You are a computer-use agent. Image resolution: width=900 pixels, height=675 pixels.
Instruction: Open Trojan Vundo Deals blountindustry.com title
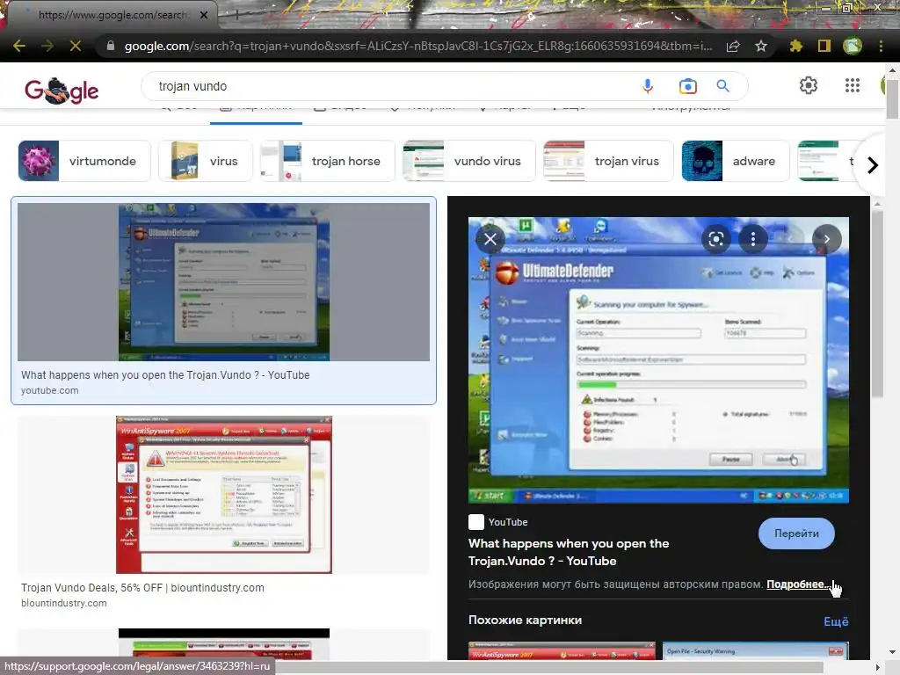coord(143,588)
